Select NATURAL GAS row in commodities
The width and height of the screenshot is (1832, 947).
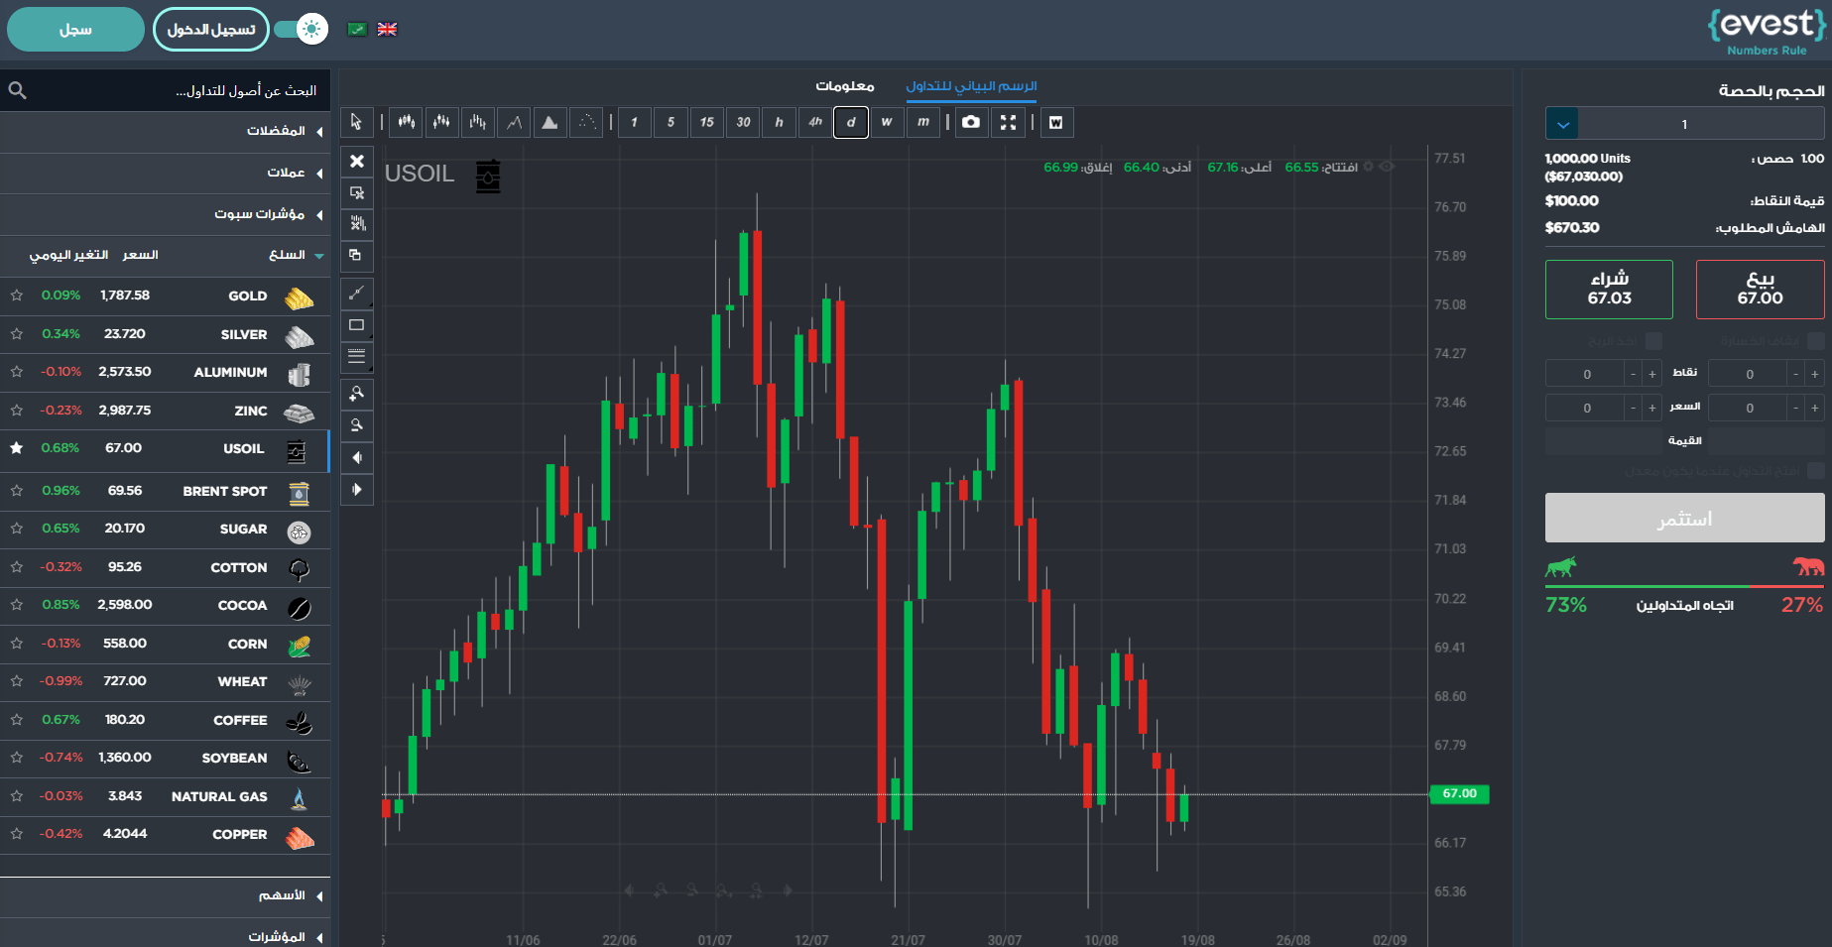(x=165, y=796)
